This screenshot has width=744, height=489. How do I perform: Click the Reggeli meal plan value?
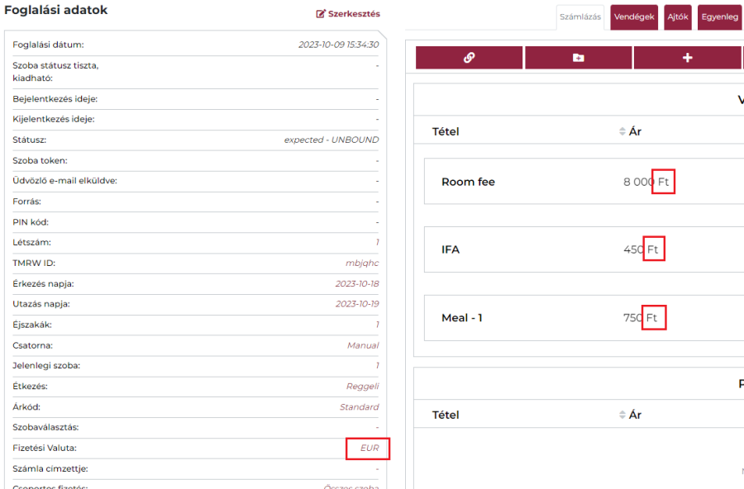(362, 387)
